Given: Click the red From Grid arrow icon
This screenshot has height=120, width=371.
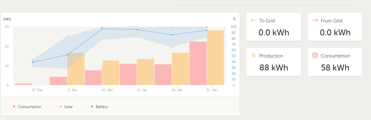Looking at the screenshot, I should point(315,20).
